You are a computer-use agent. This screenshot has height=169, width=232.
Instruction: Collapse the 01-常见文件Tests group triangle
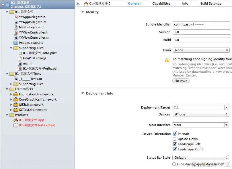[x=7, y=74]
